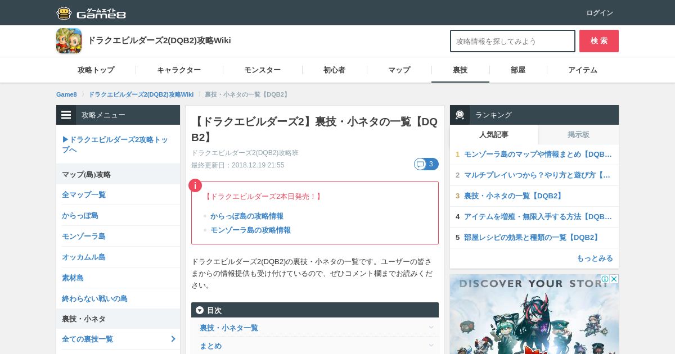Switch to 掲示板 ranking tab
Image resolution: width=675 pixels, height=354 pixels.
pos(578,135)
